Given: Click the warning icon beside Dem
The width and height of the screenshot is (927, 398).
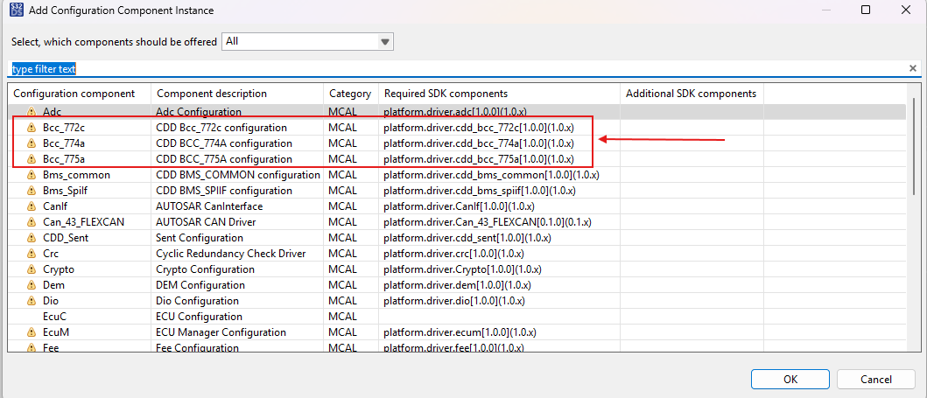Looking at the screenshot, I should (32, 285).
